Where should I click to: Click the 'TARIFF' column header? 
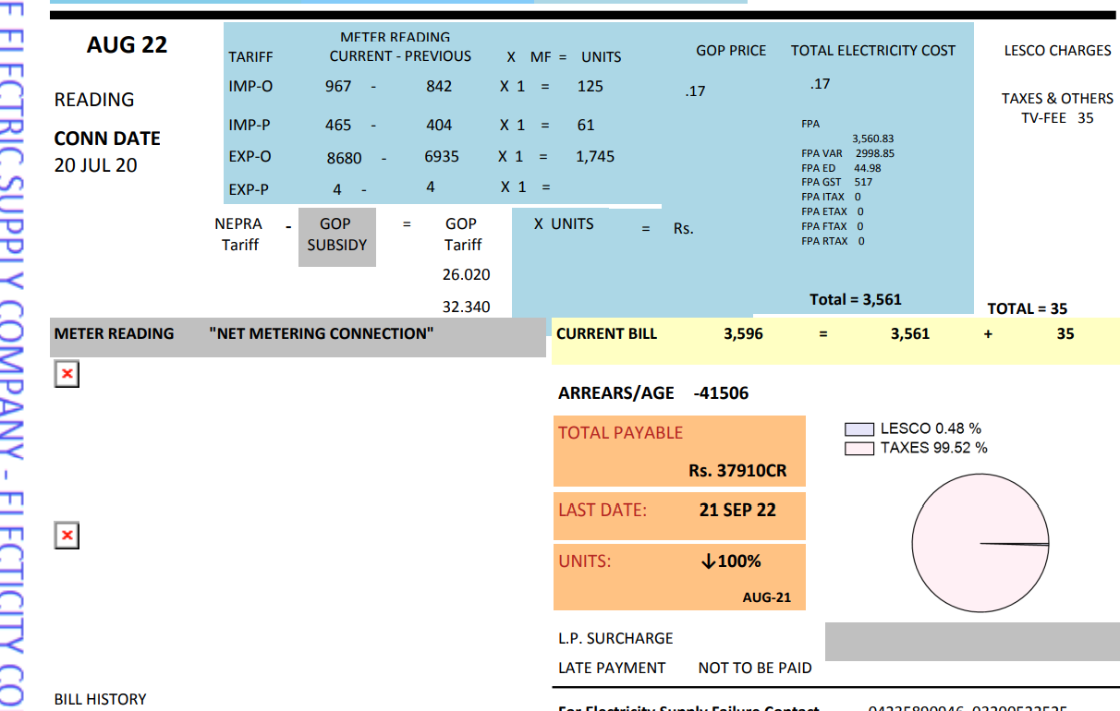250,57
